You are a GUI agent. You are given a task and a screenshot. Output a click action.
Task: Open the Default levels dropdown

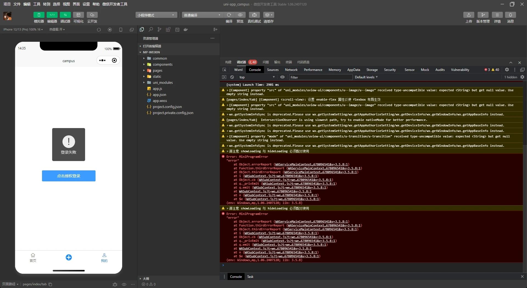pos(366,77)
